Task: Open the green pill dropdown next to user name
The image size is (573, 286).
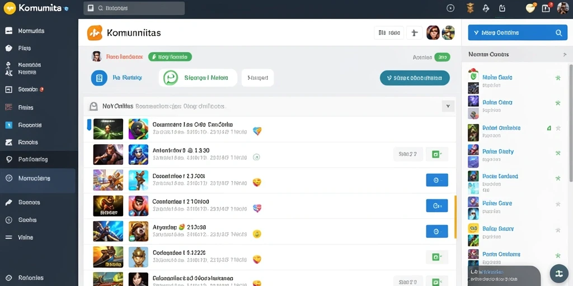Action: [x=170, y=56]
